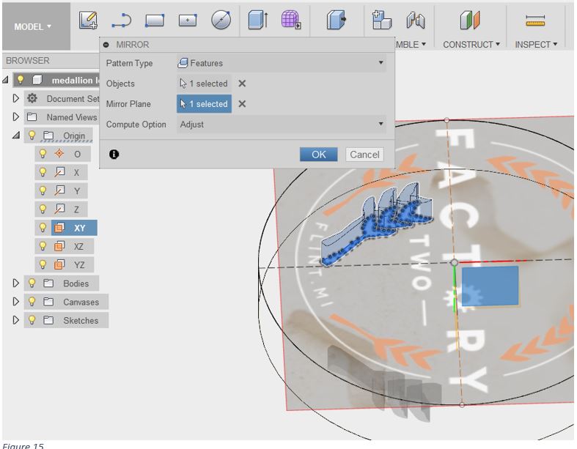Click the Z axis icon
577x449 pixels.
tap(59, 209)
